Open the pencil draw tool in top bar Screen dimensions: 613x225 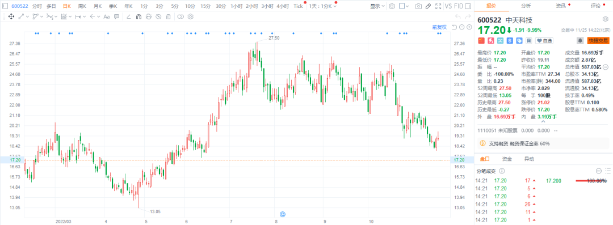pyautogui.click(x=428, y=6)
